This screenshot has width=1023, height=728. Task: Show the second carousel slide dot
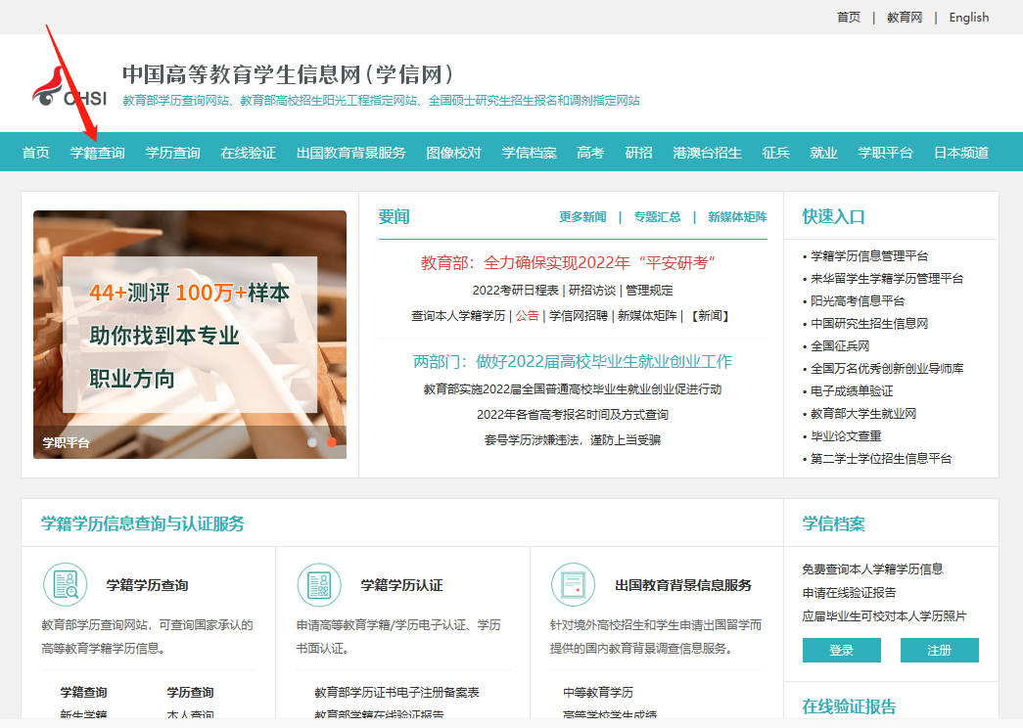(x=332, y=442)
